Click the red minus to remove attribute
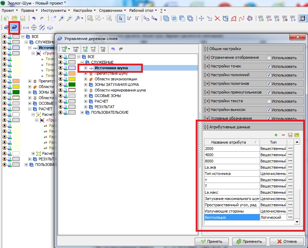Image resolution: width=308 pixels, height=248 pixels. click(283, 135)
